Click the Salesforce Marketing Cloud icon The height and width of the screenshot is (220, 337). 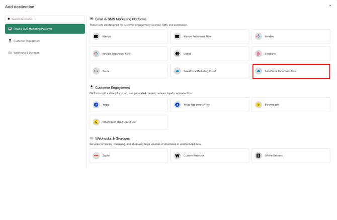tap(177, 71)
